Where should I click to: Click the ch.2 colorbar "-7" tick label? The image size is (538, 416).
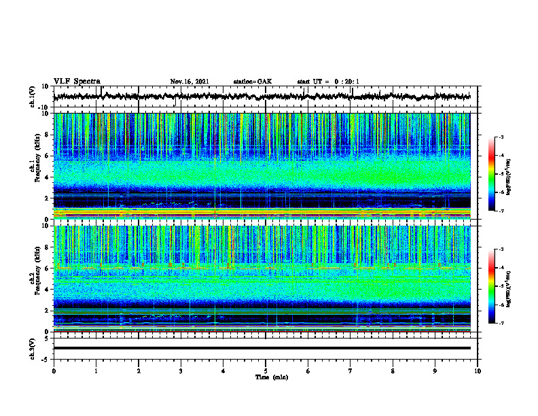point(501,324)
